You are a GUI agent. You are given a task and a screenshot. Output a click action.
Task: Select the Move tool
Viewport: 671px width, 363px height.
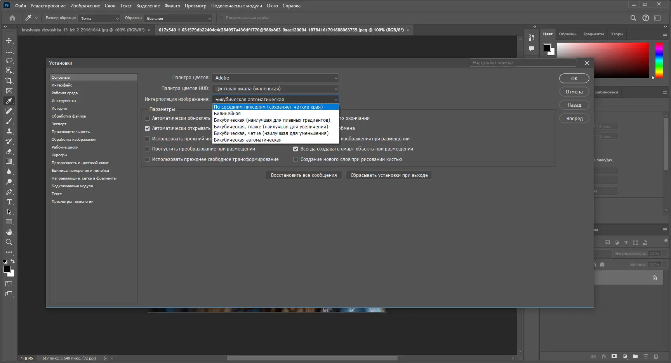point(9,40)
